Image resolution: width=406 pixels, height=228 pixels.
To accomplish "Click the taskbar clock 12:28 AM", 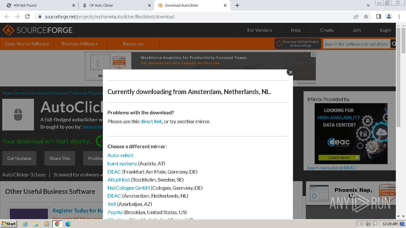I will [390, 224].
